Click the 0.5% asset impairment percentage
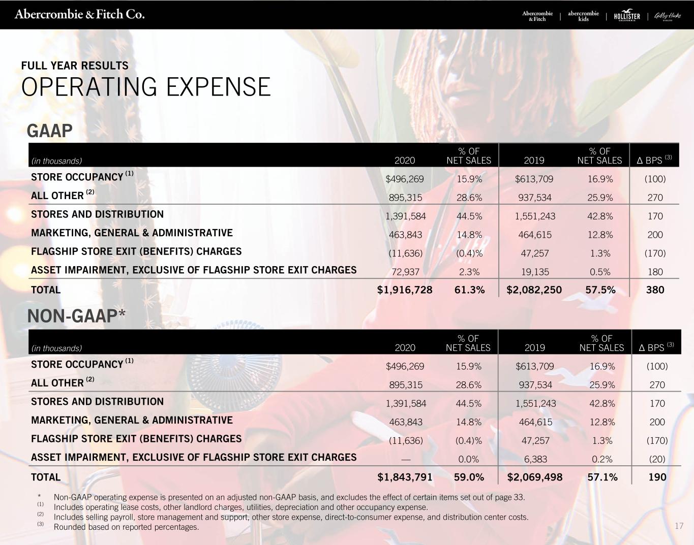The height and width of the screenshot is (545, 694). 600,272
